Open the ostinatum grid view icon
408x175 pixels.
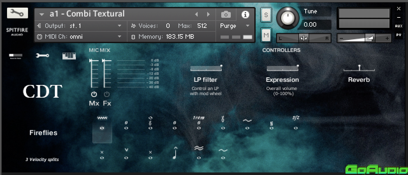[x=69, y=56]
